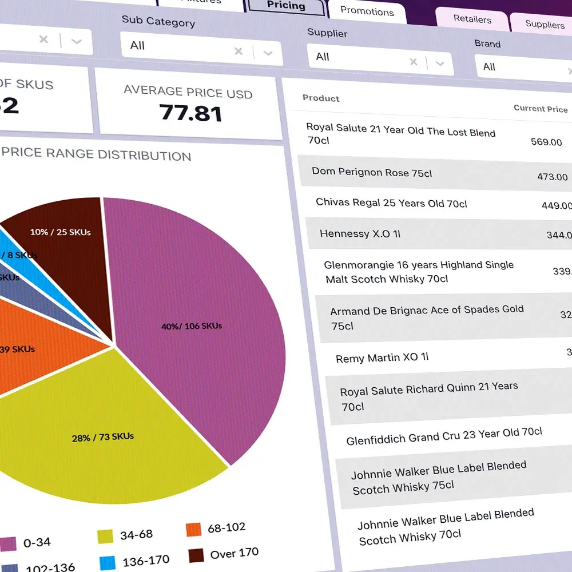Select Chivas Regal 25 Years Old 70cl
Screen dimensions: 572x572
click(x=437, y=204)
